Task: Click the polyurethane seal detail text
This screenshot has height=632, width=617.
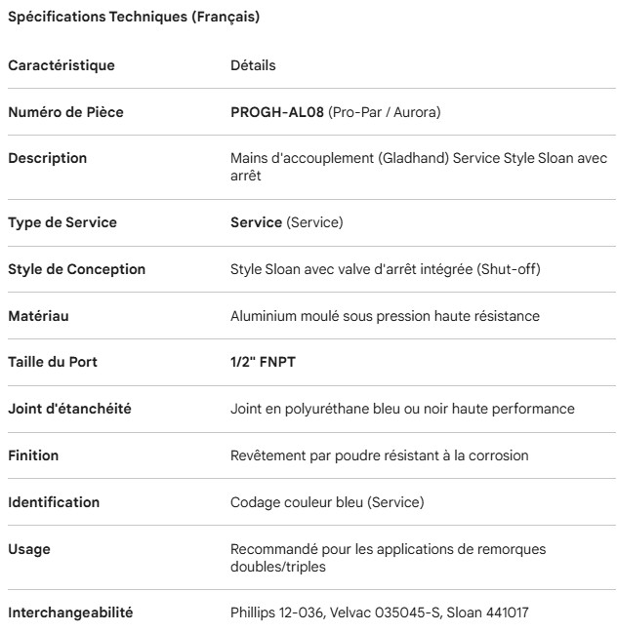Action: coord(402,409)
